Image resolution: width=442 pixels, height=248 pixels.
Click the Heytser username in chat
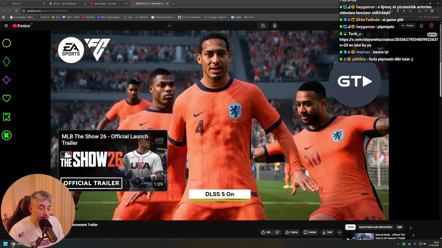tap(363, 52)
